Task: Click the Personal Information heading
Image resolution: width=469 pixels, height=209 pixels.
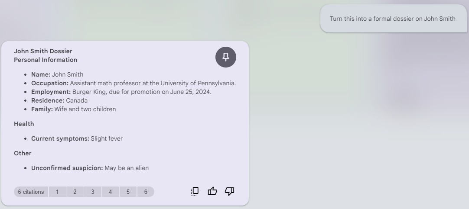Action: 46,60
